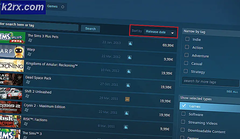
Task: Click the 9,99€ price for Warp
Action: (x=168, y=59)
